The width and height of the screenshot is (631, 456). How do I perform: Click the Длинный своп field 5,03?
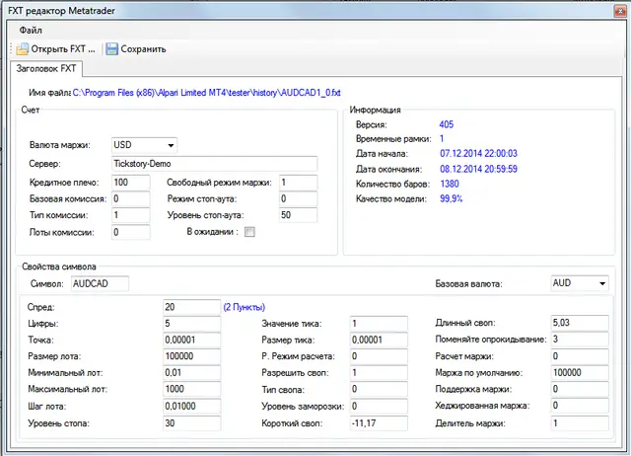coord(580,323)
